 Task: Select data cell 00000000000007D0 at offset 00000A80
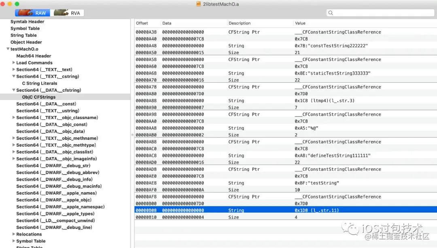[183, 94]
